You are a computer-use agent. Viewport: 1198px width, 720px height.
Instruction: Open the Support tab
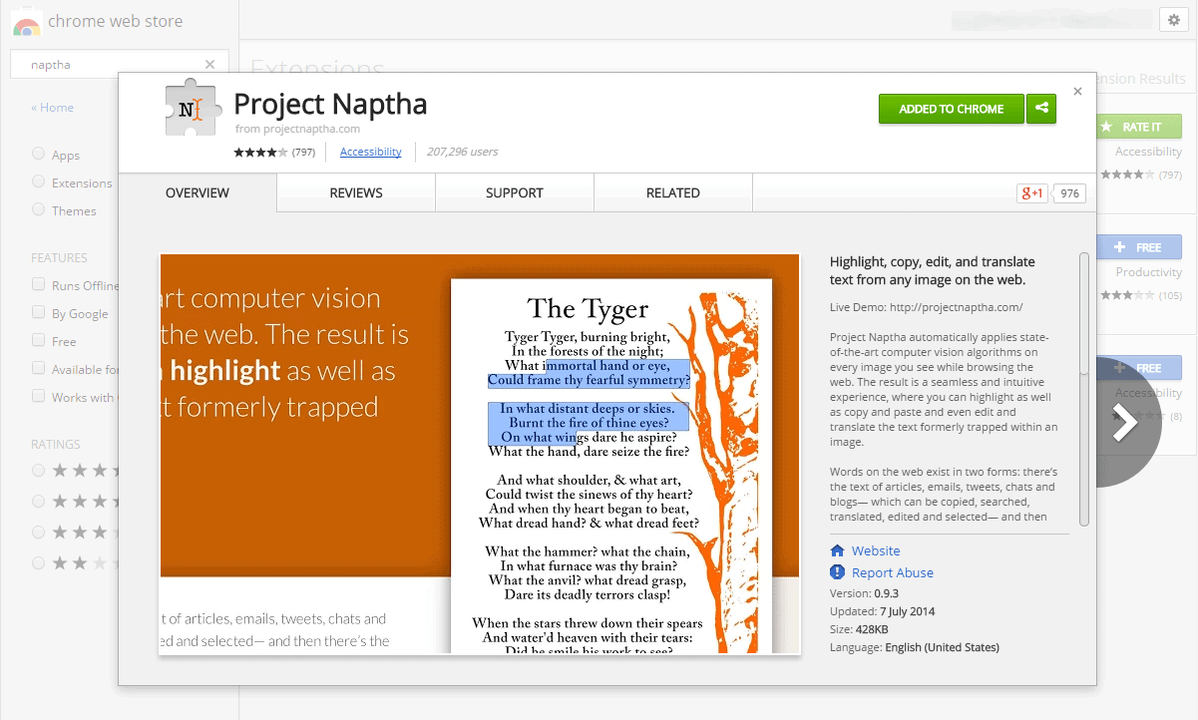(515, 193)
